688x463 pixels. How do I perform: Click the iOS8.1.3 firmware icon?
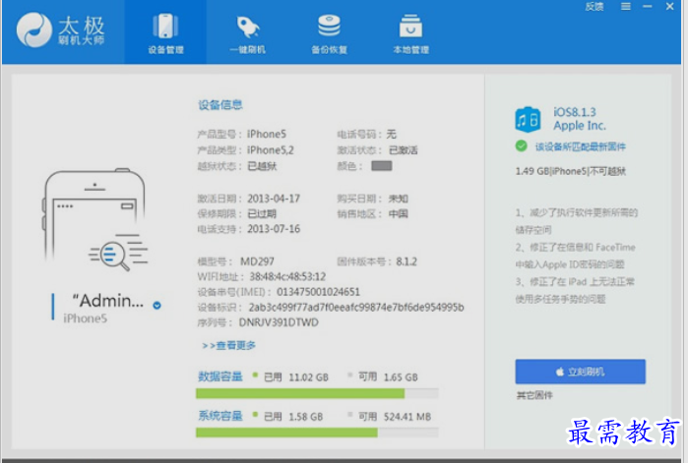(x=528, y=119)
